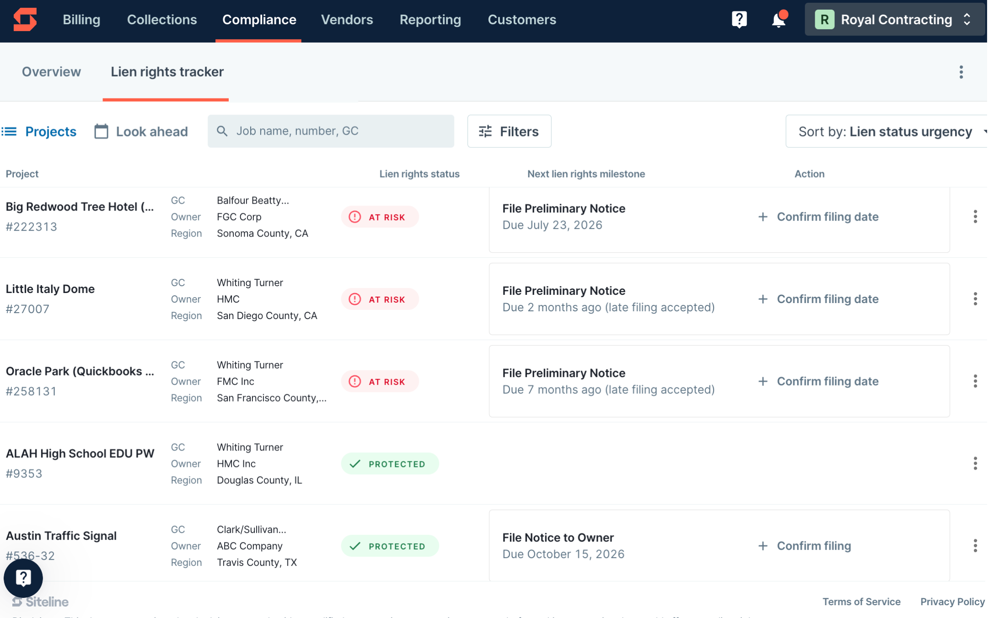
Task: Open the notifications bell
Action: [x=779, y=20]
